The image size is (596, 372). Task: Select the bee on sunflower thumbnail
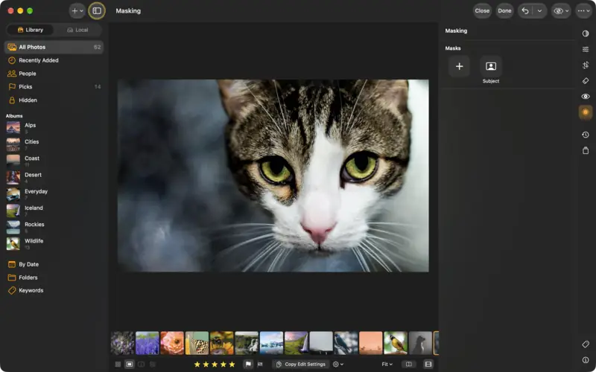(221, 343)
